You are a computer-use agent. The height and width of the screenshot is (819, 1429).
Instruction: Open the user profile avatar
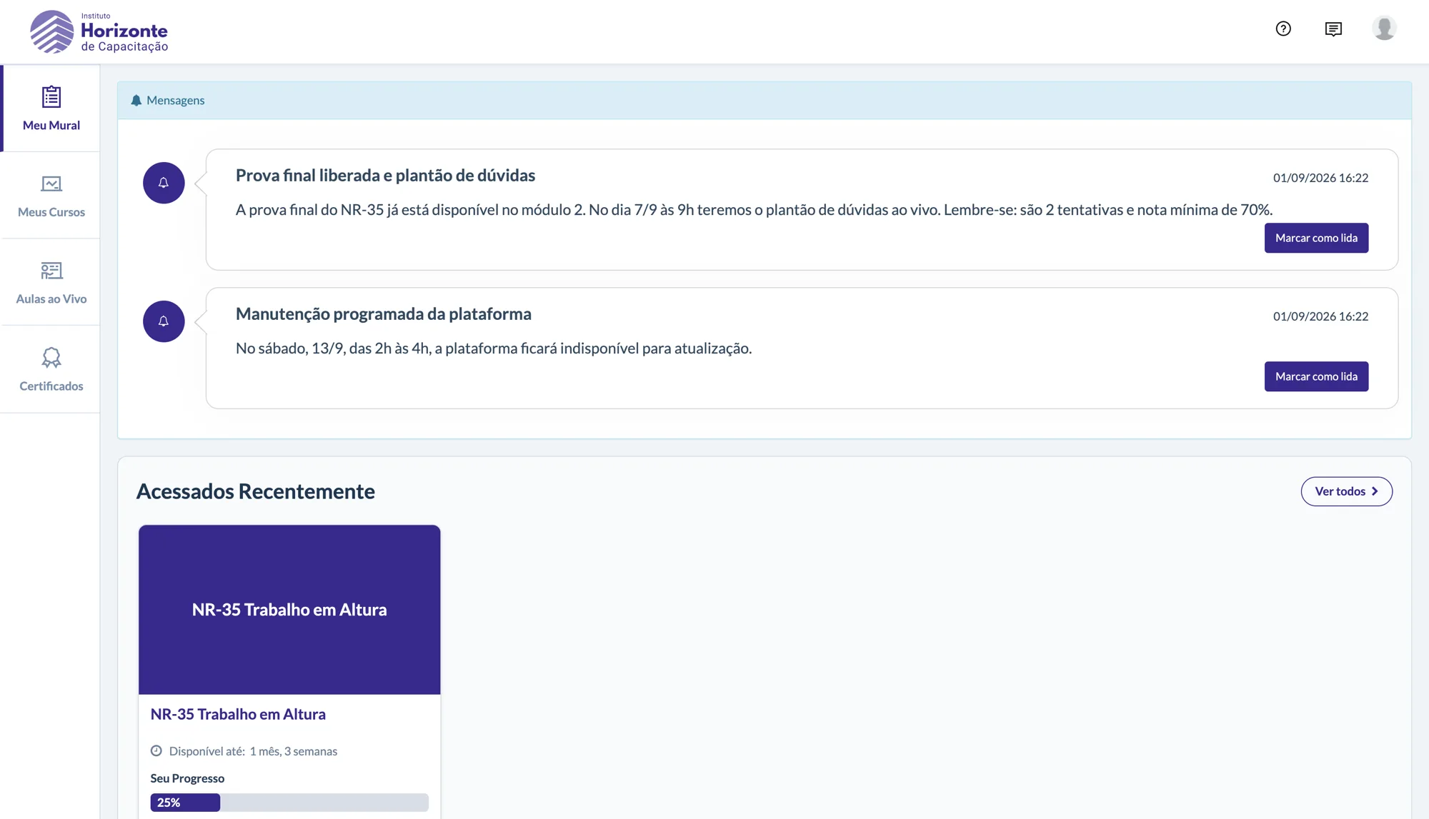(x=1384, y=29)
